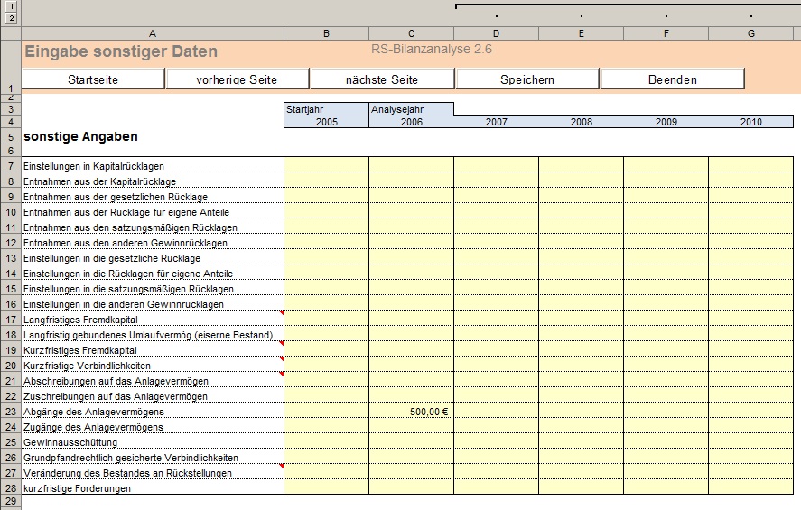The image size is (801, 510).
Task: Click outline level 1 button
Action: 11,6
